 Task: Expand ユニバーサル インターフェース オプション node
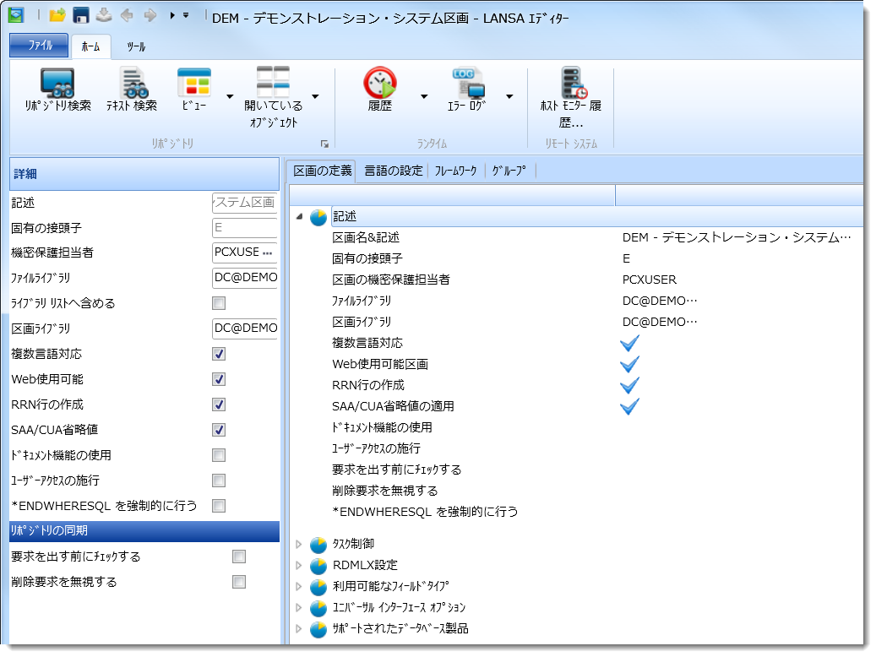[x=299, y=607]
